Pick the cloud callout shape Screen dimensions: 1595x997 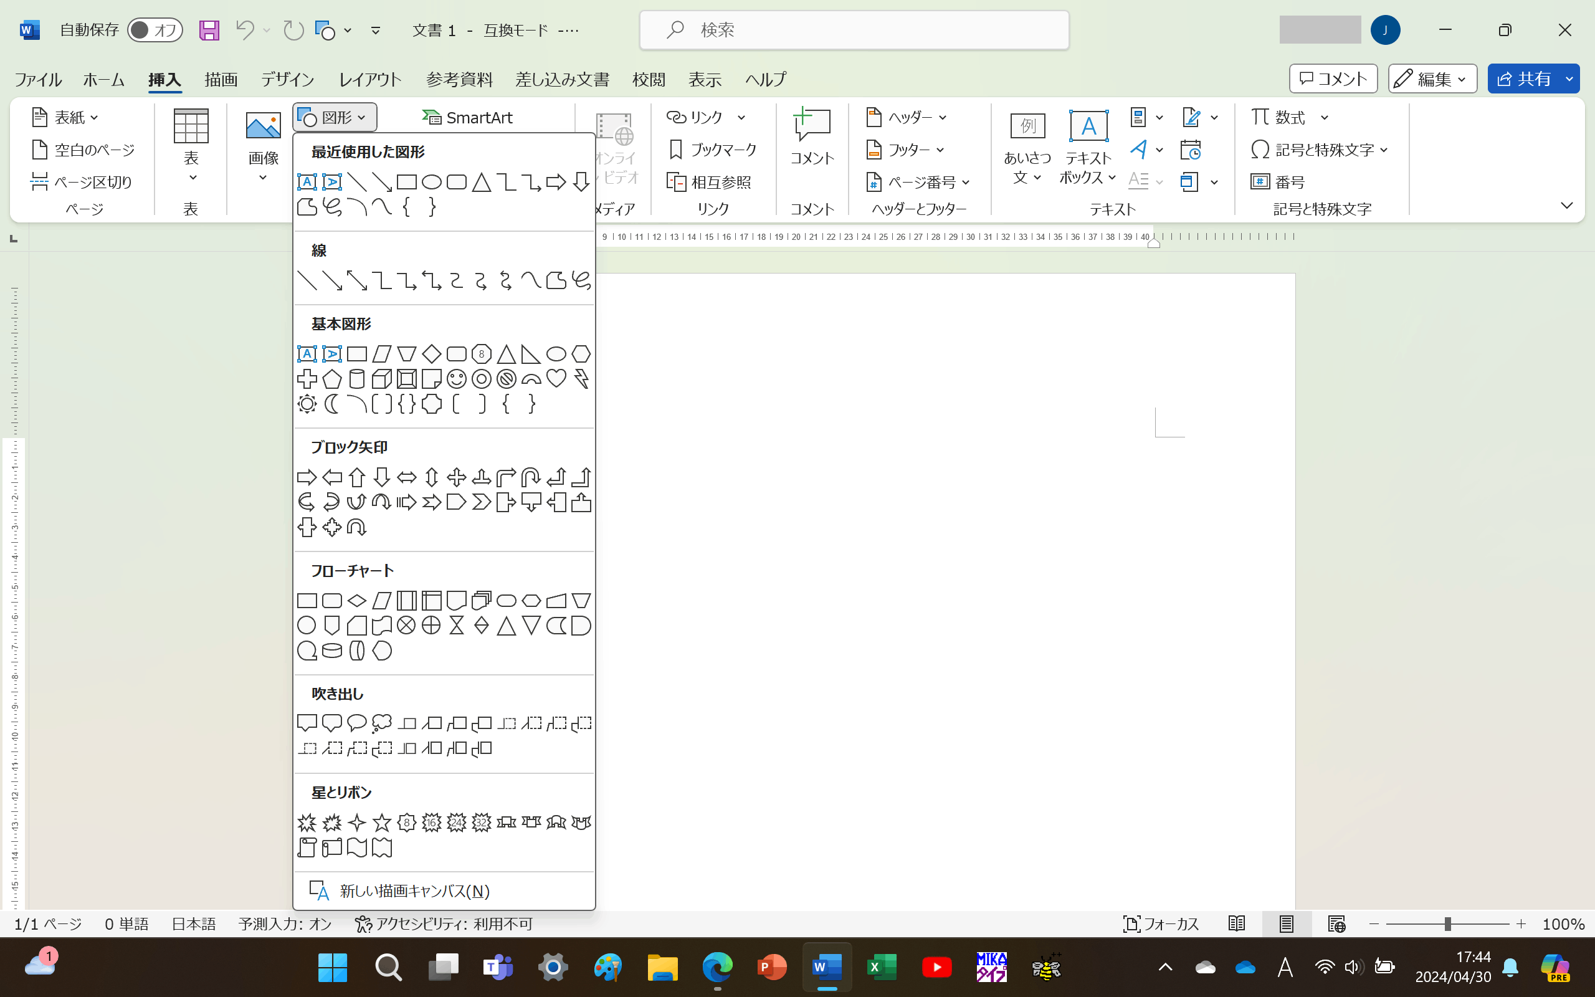click(x=381, y=723)
